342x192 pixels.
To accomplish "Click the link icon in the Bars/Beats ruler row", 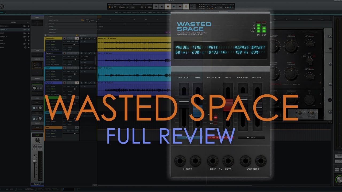I will pyautogui.click(x=82, y=20).
